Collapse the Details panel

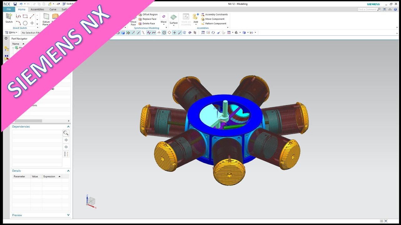coord(68,171)
